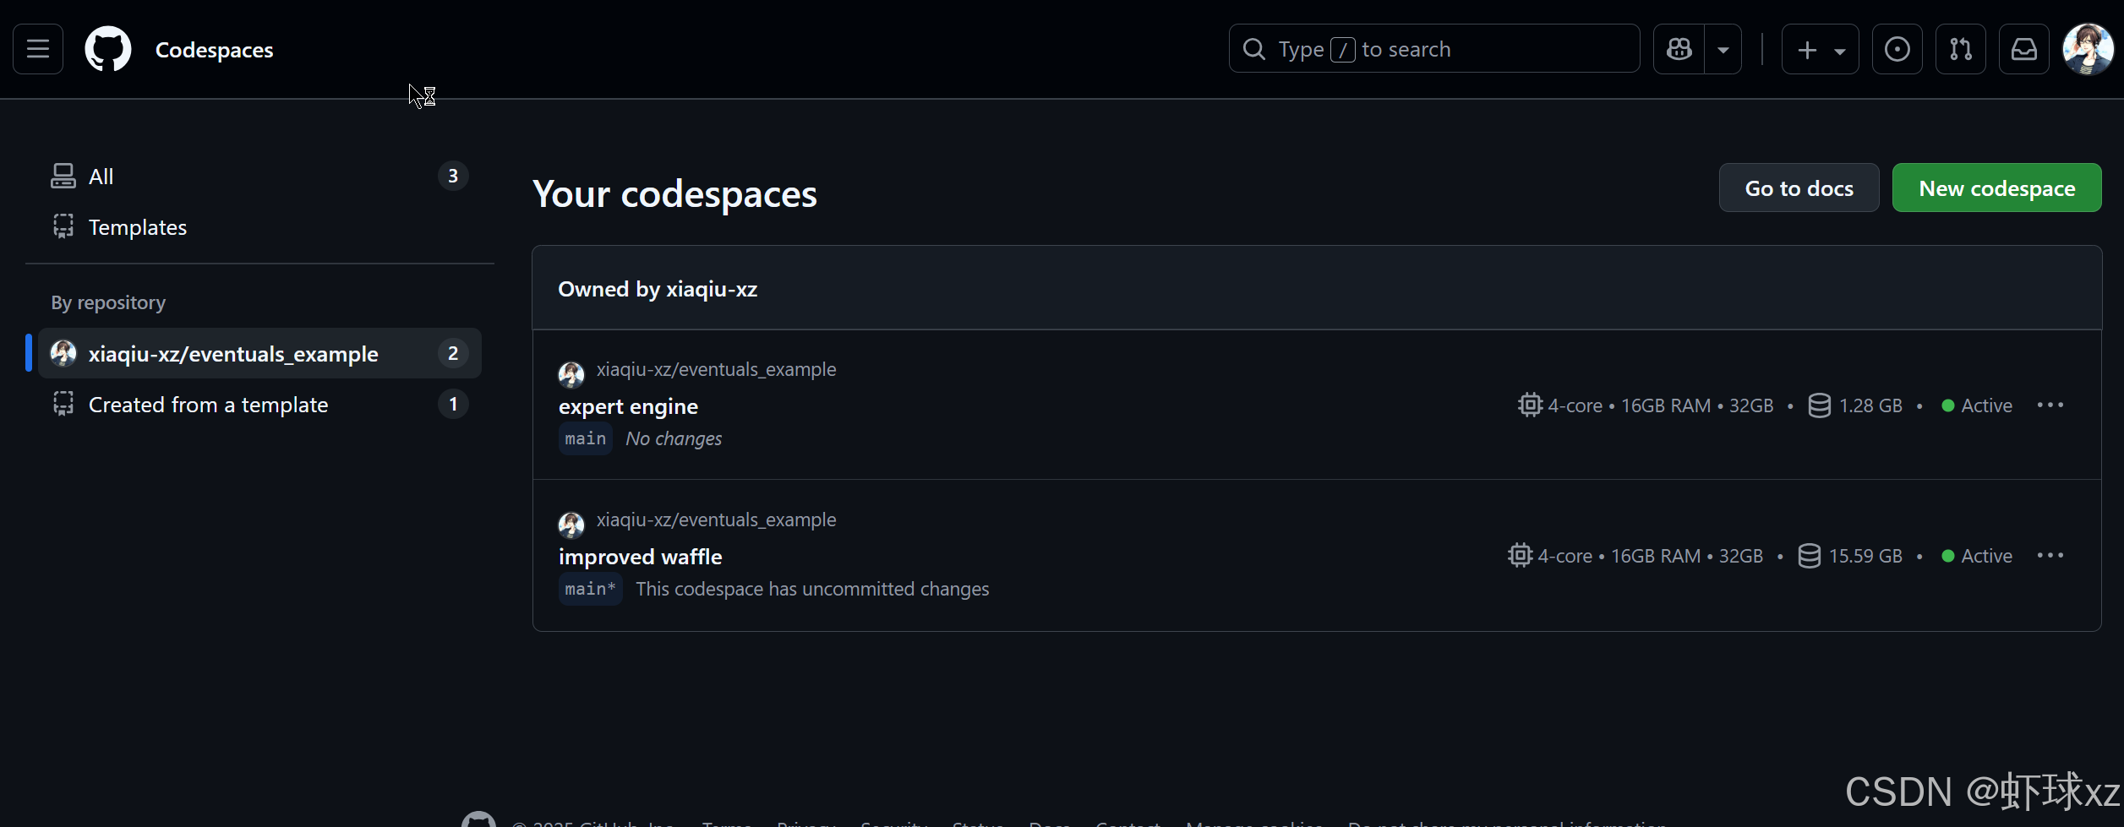Open options menu for improved waffle
The image size is (2124, 827).
point(2050,556)
